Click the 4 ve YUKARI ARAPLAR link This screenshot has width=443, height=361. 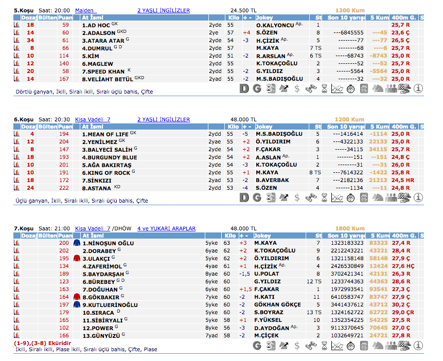[166, 228]
